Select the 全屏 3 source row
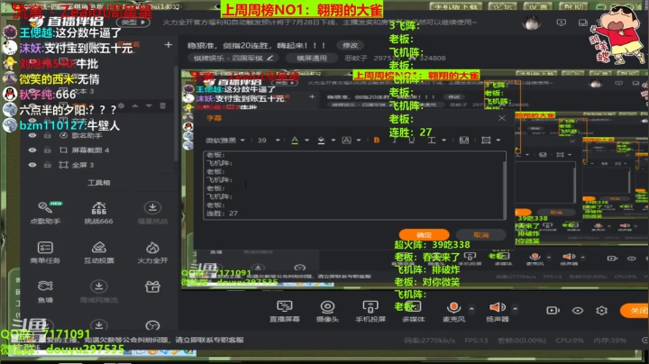 pyautogui.click(x=97, y=165)
